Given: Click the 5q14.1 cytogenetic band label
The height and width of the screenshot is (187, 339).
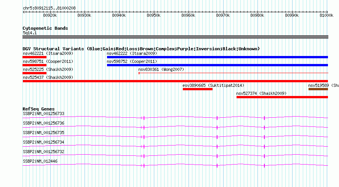Looking at the screenshot, I should pyautogui.click(x=30, y=33).
